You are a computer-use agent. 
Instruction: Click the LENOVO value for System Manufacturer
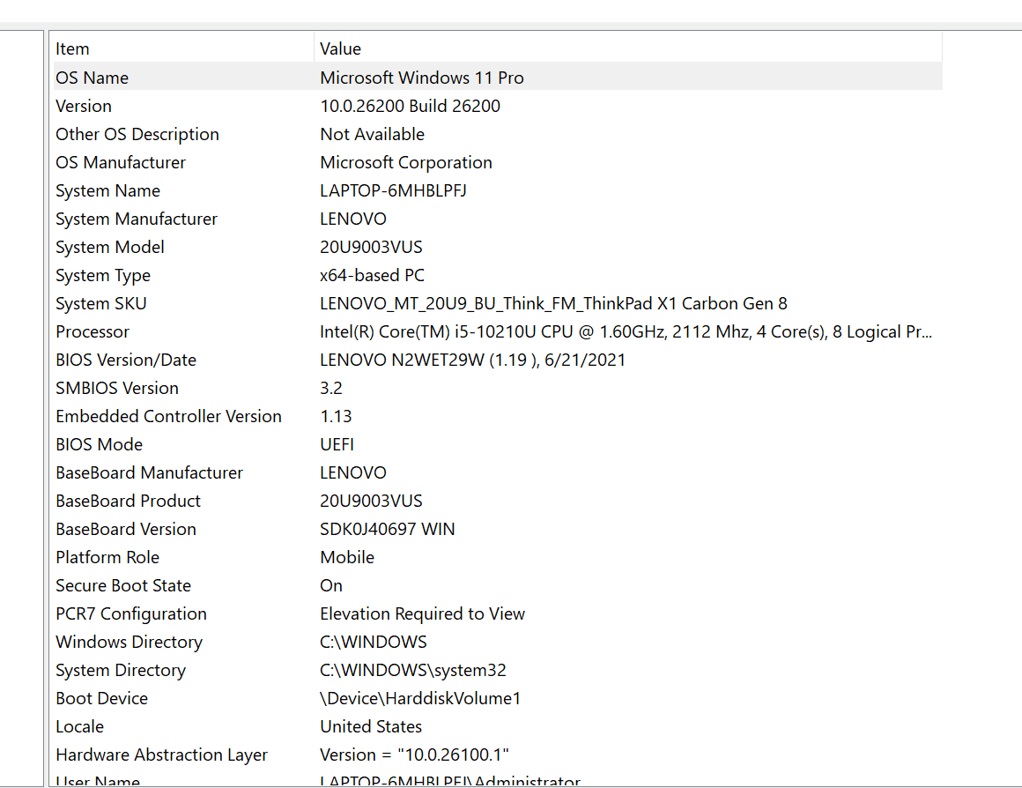click(352, 219)
